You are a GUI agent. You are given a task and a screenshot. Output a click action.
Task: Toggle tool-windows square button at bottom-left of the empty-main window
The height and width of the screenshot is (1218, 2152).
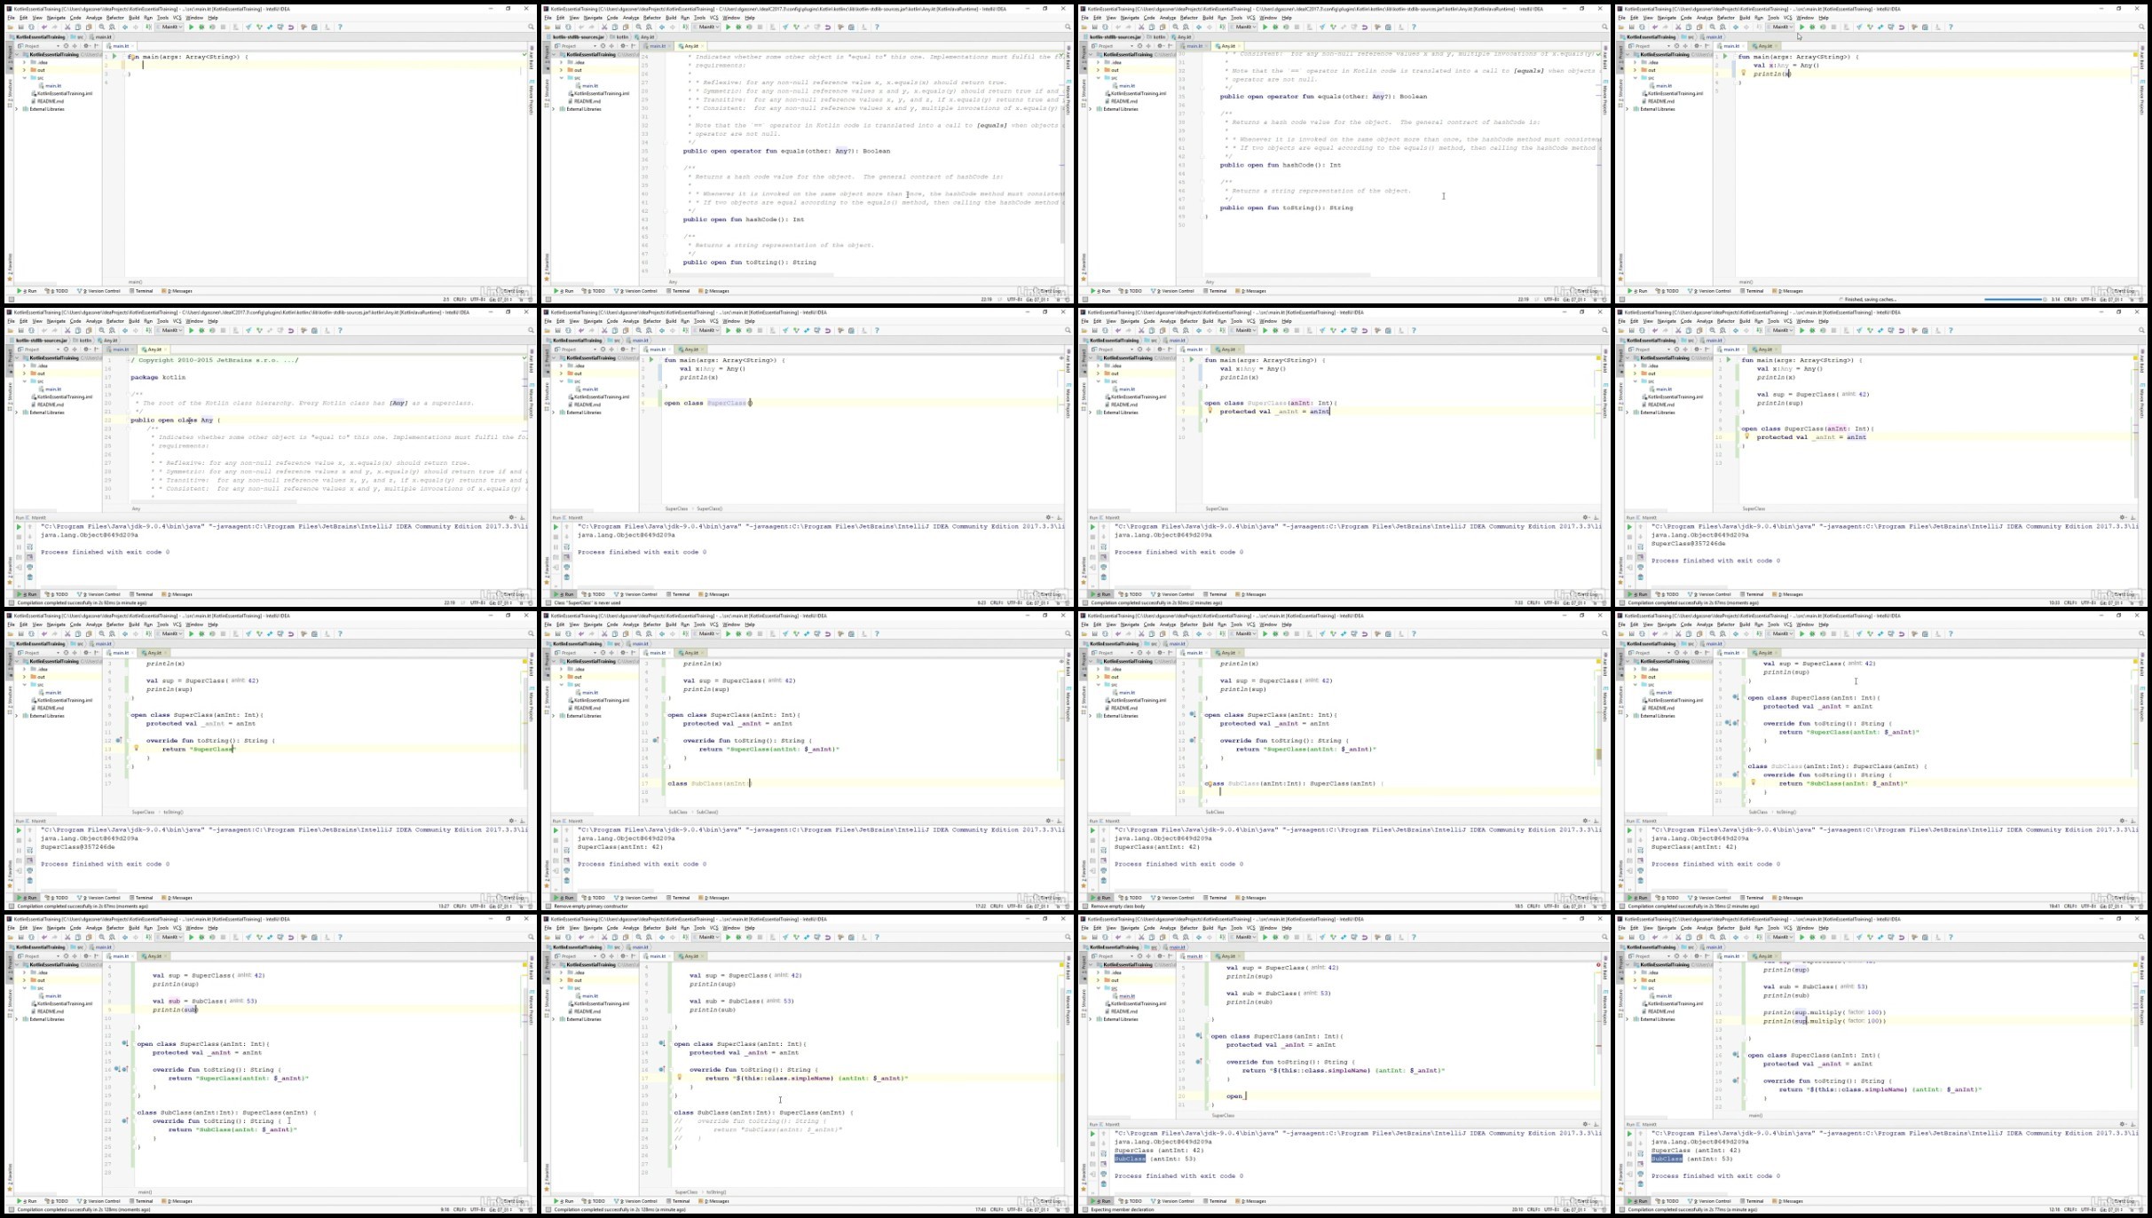pos(11,299)
